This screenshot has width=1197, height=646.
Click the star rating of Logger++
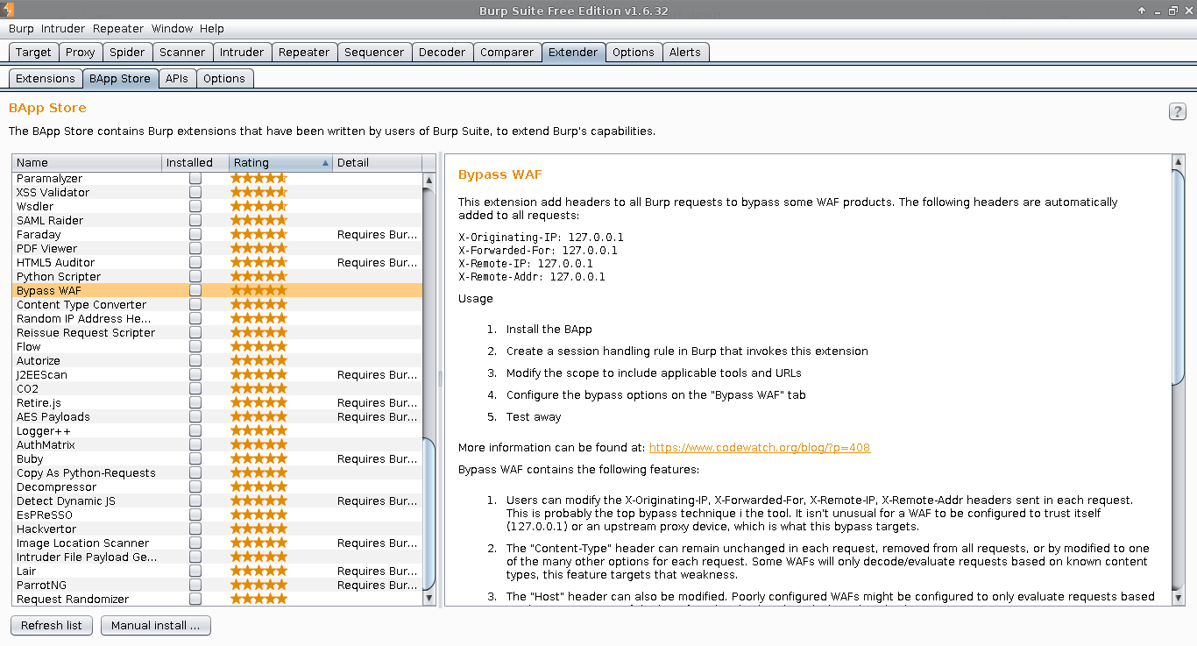pyautogui.click(x=259, y=430)
